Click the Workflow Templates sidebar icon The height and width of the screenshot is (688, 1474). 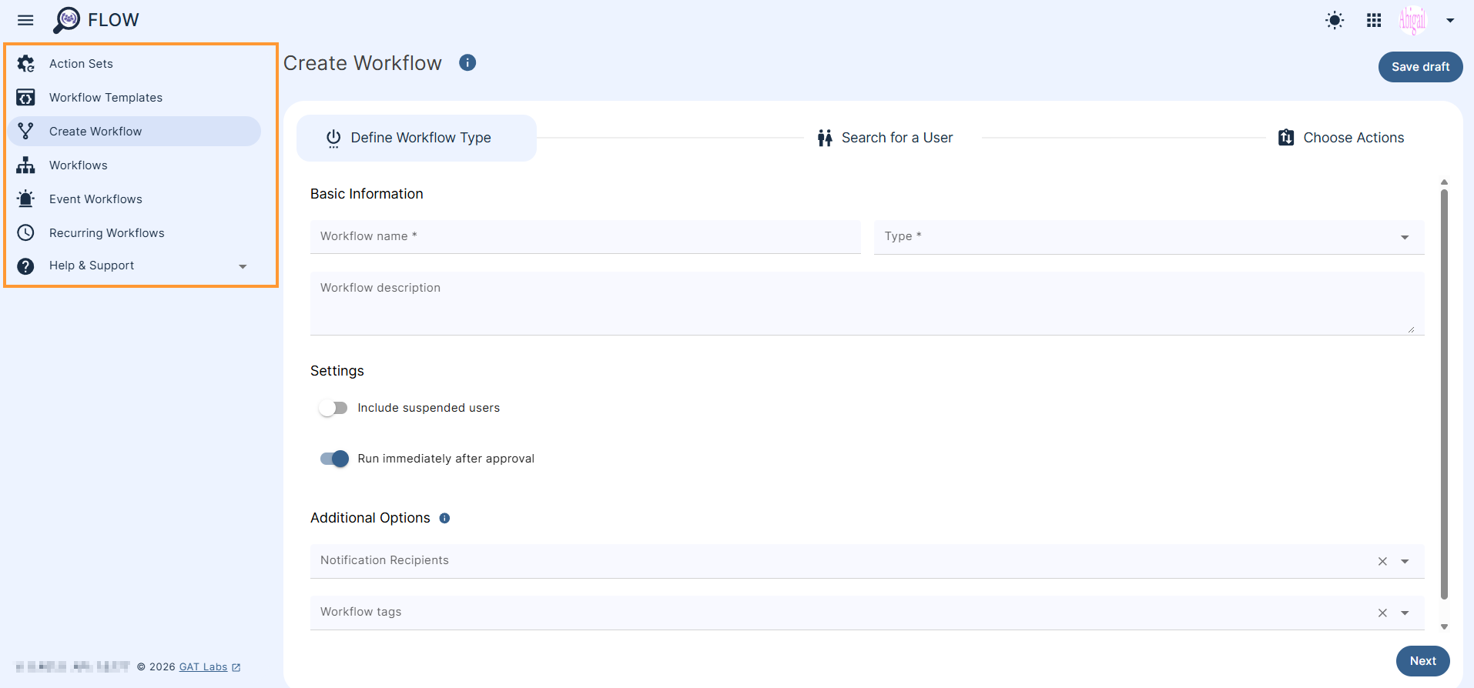coord(25,98)
